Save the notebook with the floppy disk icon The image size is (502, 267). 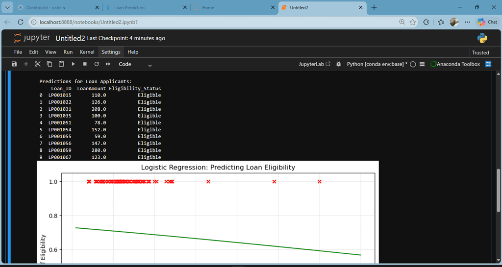click(x=14, y=64)
